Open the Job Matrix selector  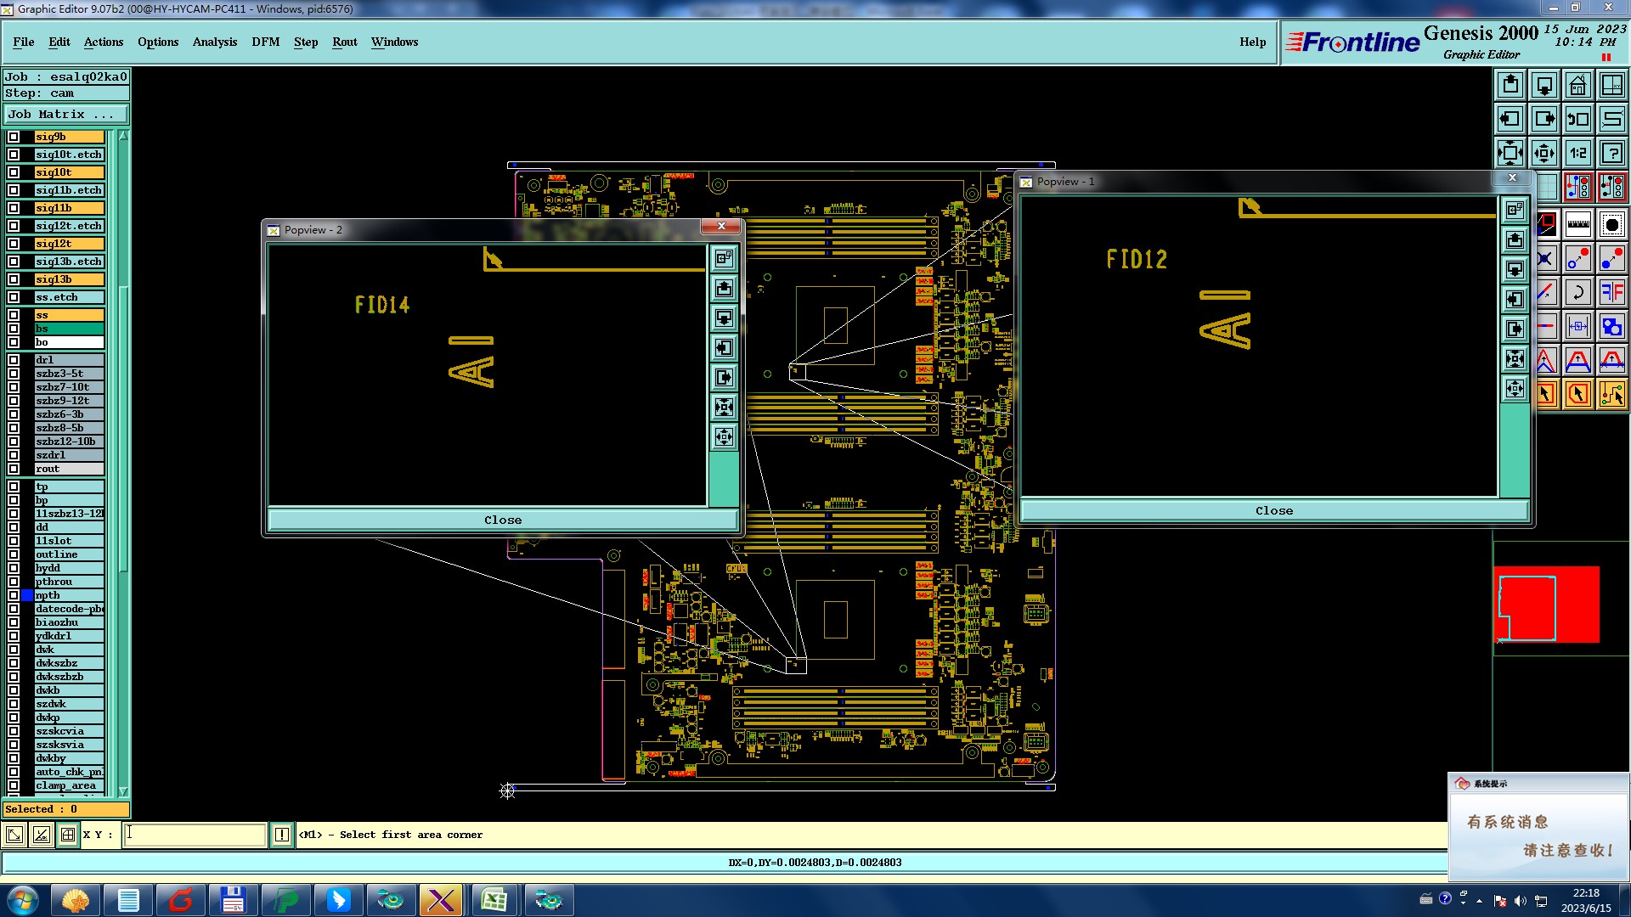66,114
